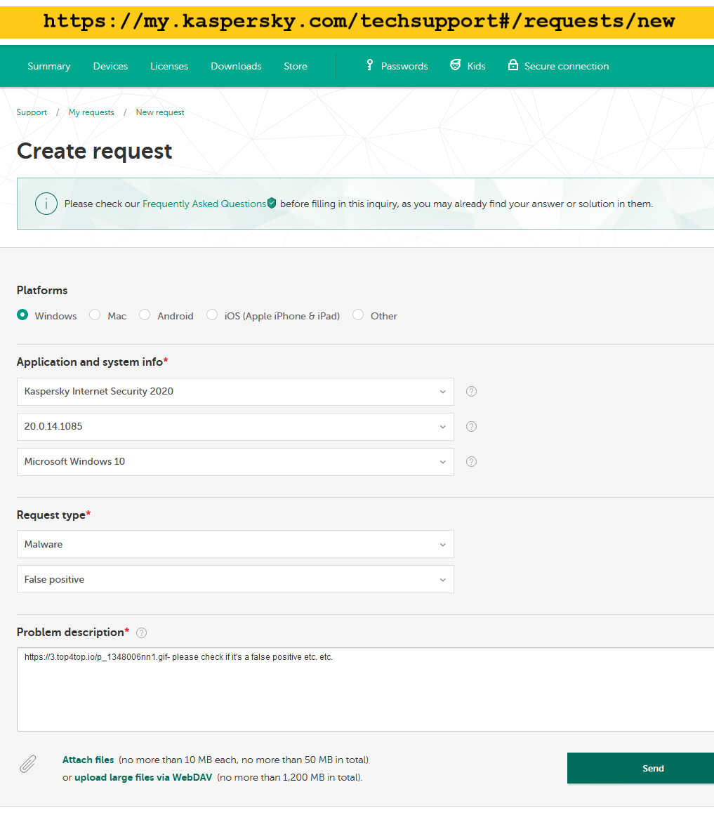Open the Malware request type dropdown

tap(235, 544)
